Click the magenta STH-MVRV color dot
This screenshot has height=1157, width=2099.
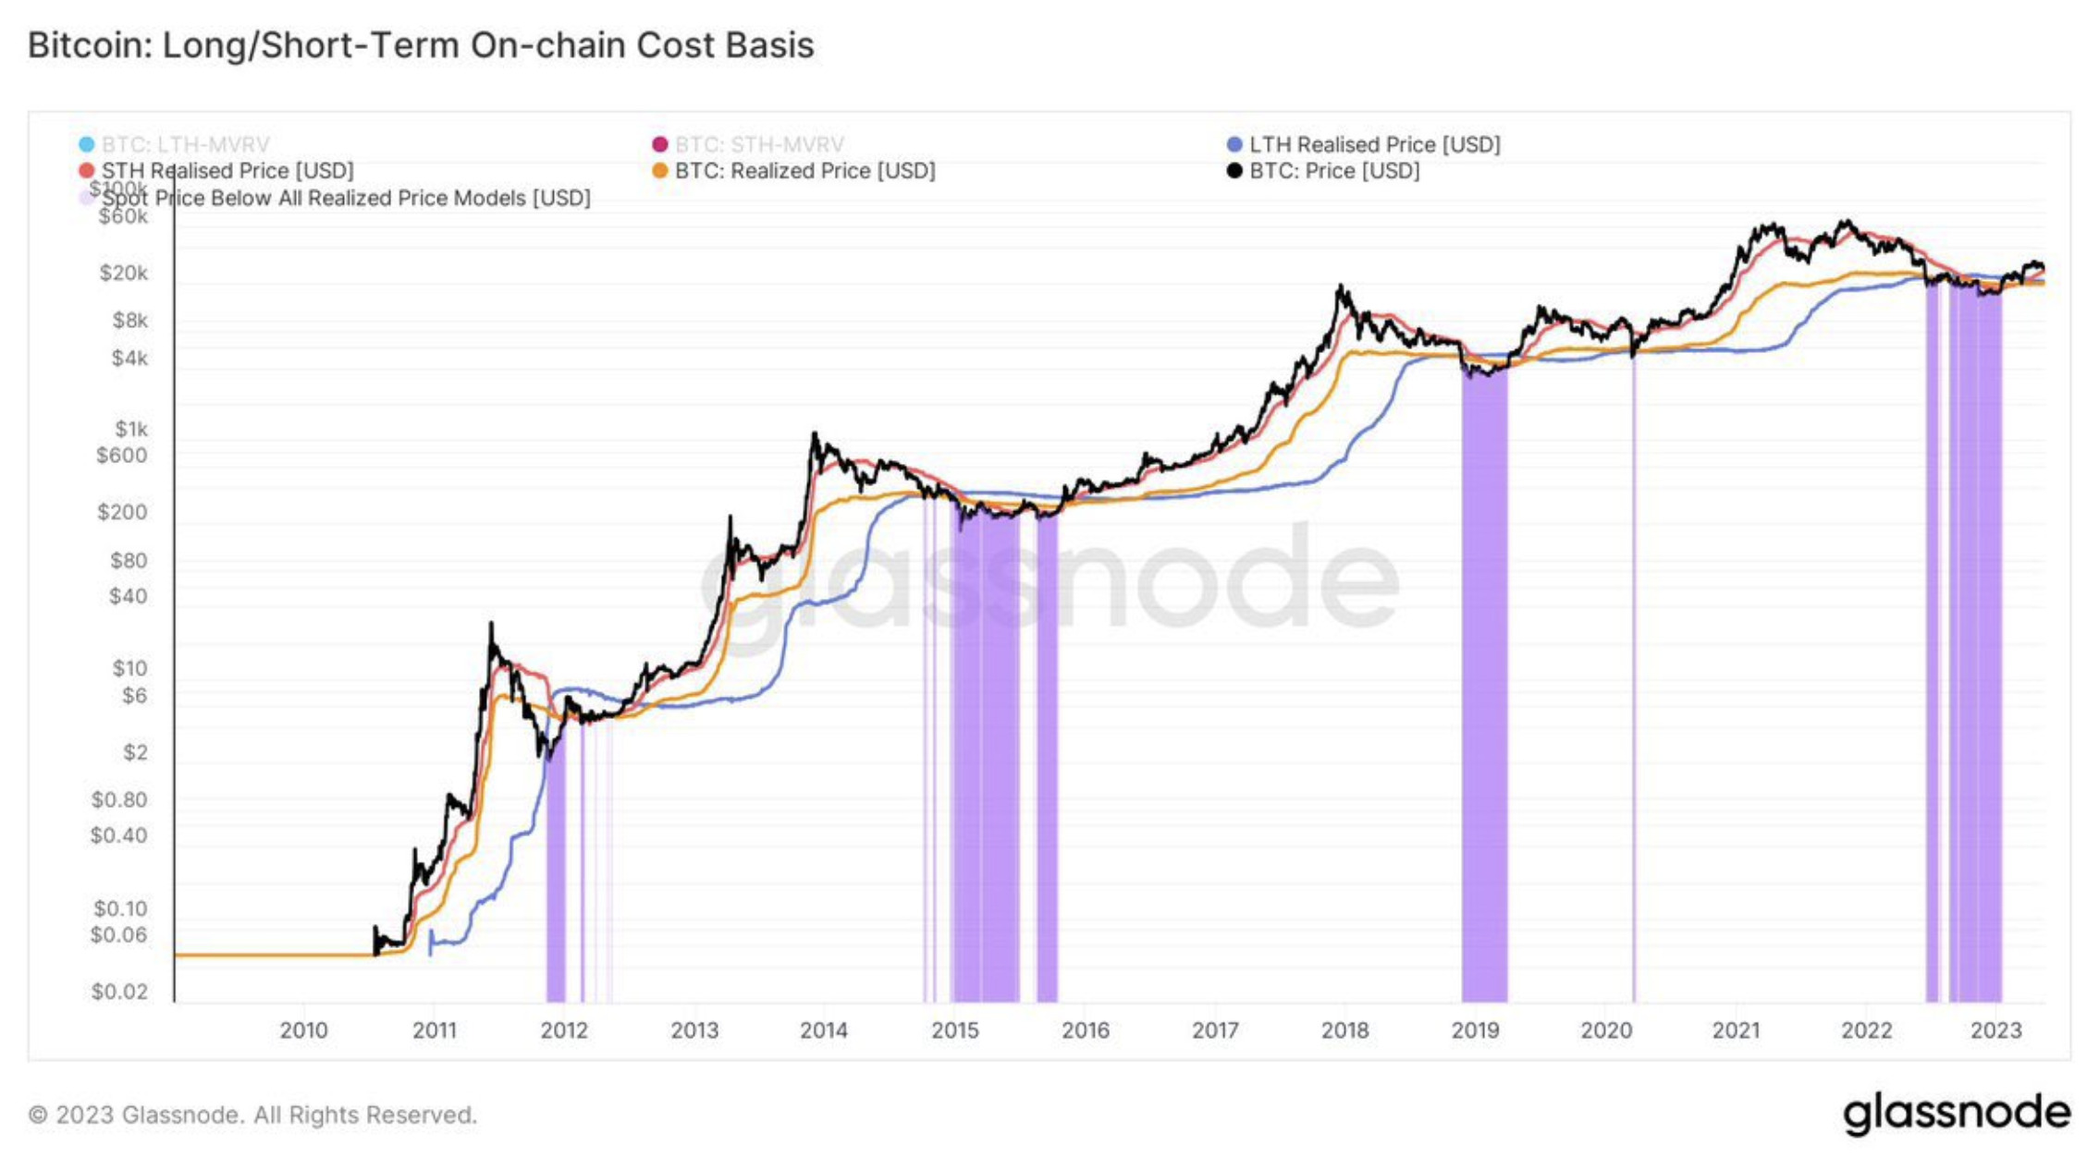[x=660, y=144]
